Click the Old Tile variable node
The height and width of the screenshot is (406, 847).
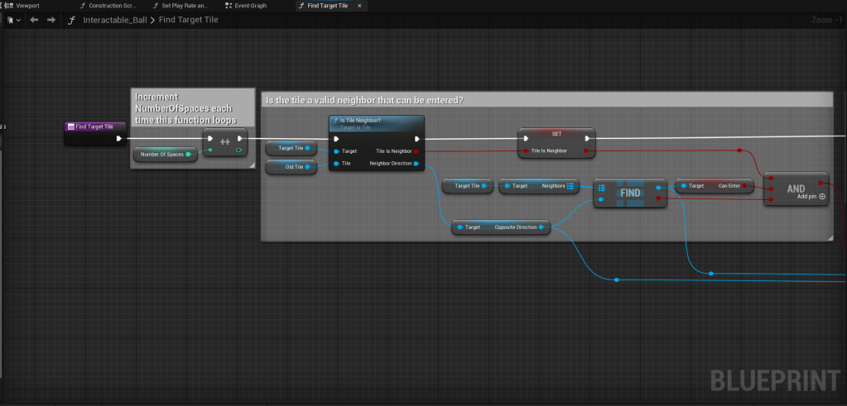[291, 167]
